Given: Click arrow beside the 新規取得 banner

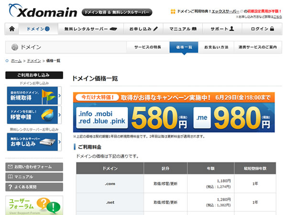Looking at the screenshot, I should [60, 96].
